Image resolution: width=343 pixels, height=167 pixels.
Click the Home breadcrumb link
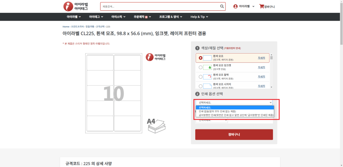(66, 27)
